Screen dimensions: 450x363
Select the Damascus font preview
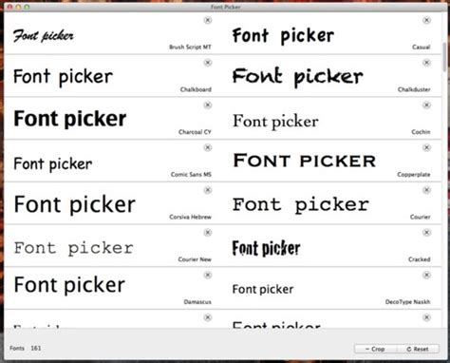coord(69,285)
